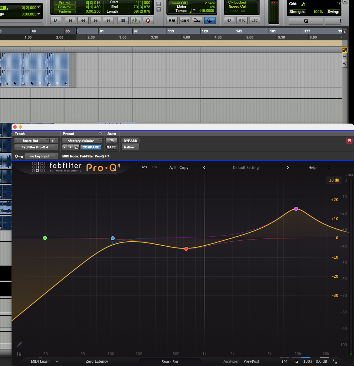Open the insert position 'd' dropdown
Screen dimensions: 354x366
coord(54,141)
